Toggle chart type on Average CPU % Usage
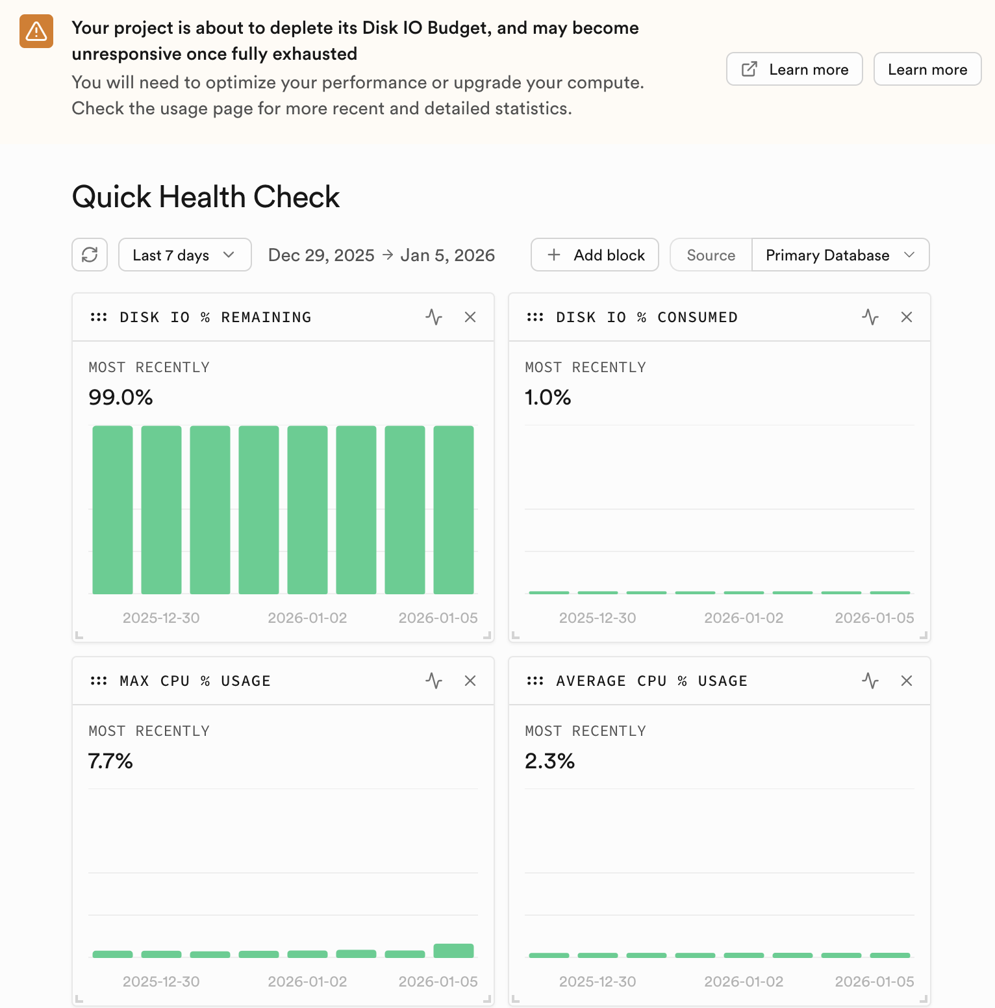The image size is (995, 1008). pyautogui.click(x=870, y=681)
